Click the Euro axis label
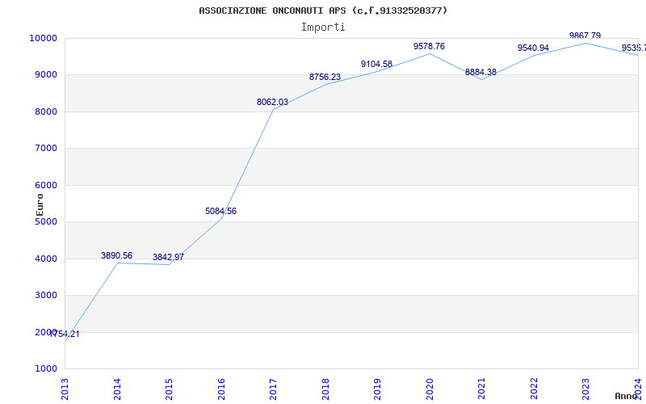 (40, 205)
